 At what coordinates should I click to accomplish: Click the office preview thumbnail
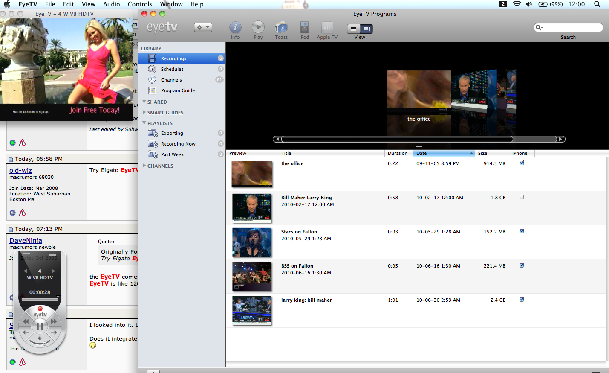252,174
